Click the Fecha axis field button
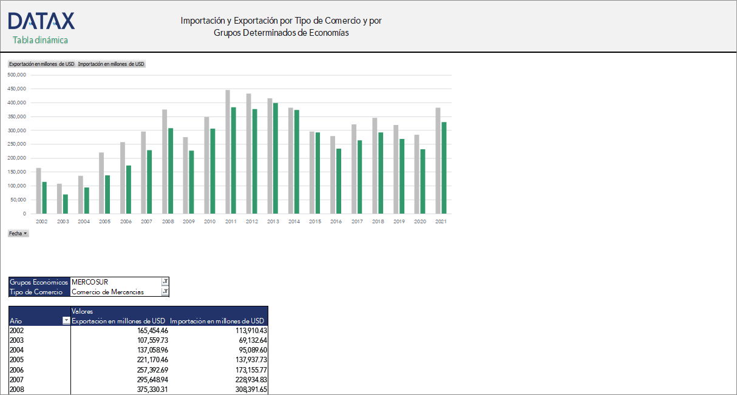Viewport: 737px width, 395px height. click(18, 233)
